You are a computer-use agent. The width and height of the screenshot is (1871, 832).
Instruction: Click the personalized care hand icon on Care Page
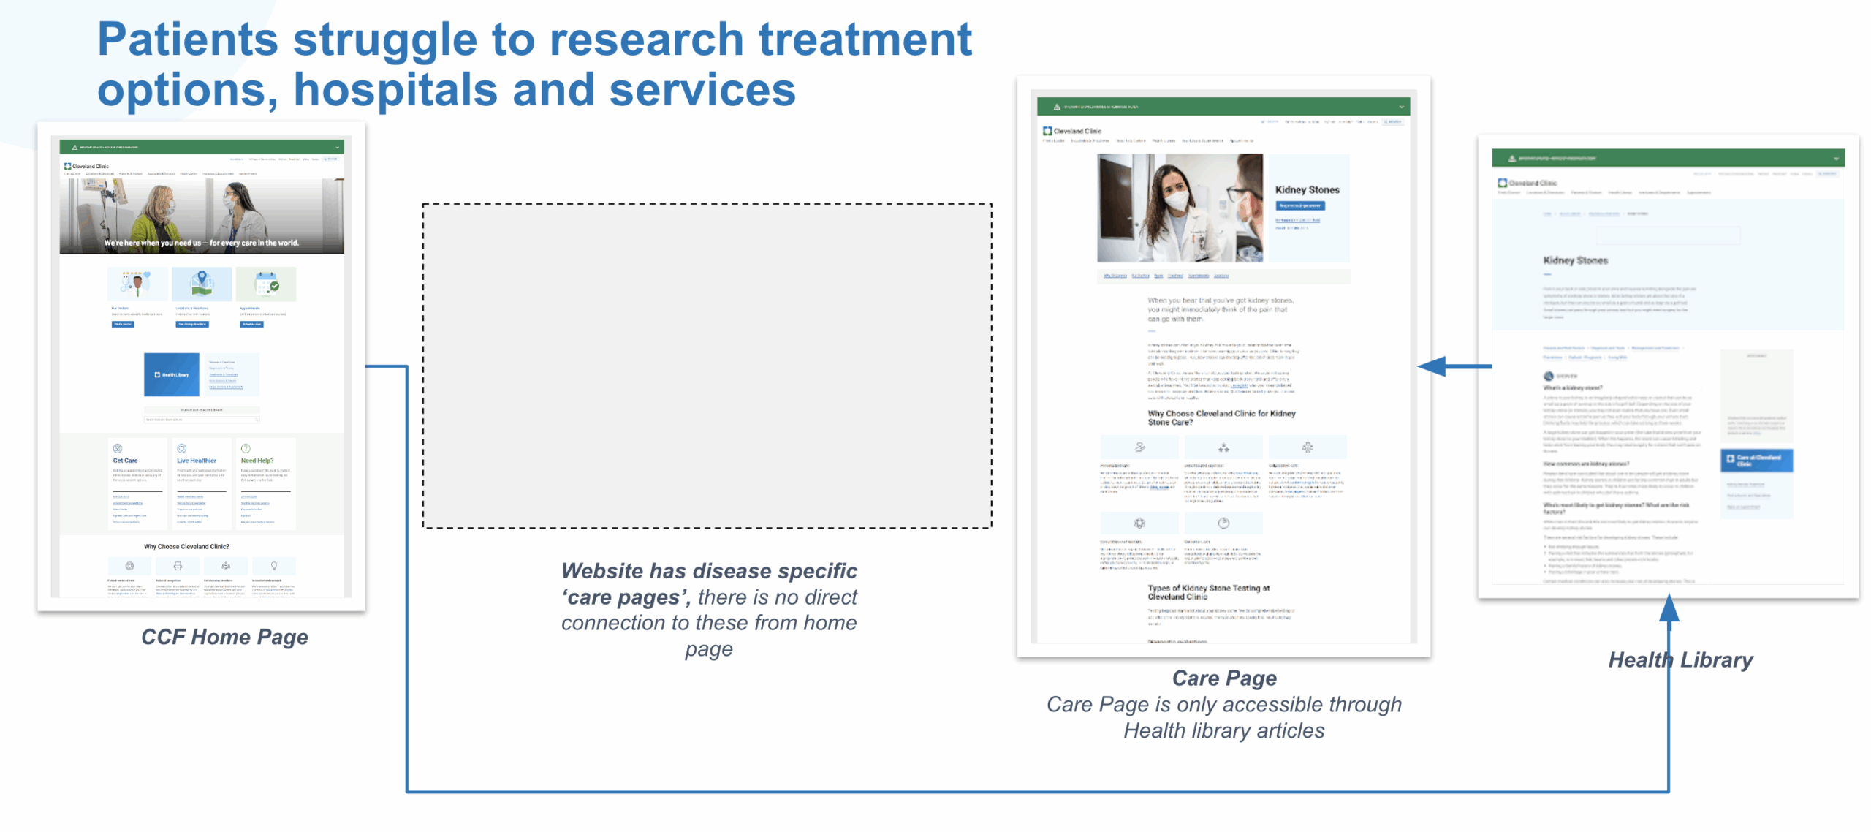pyautogui.click(x=1139, y=447)
